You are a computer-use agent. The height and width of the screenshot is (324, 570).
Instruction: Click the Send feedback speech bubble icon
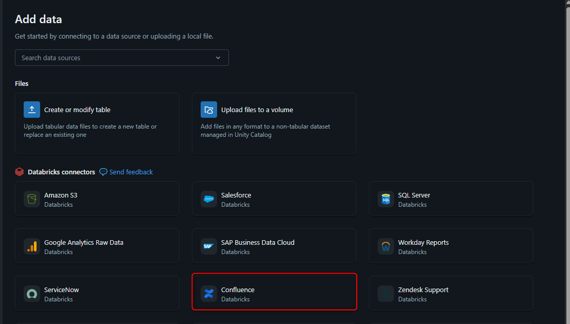click(x=103, y=172)
